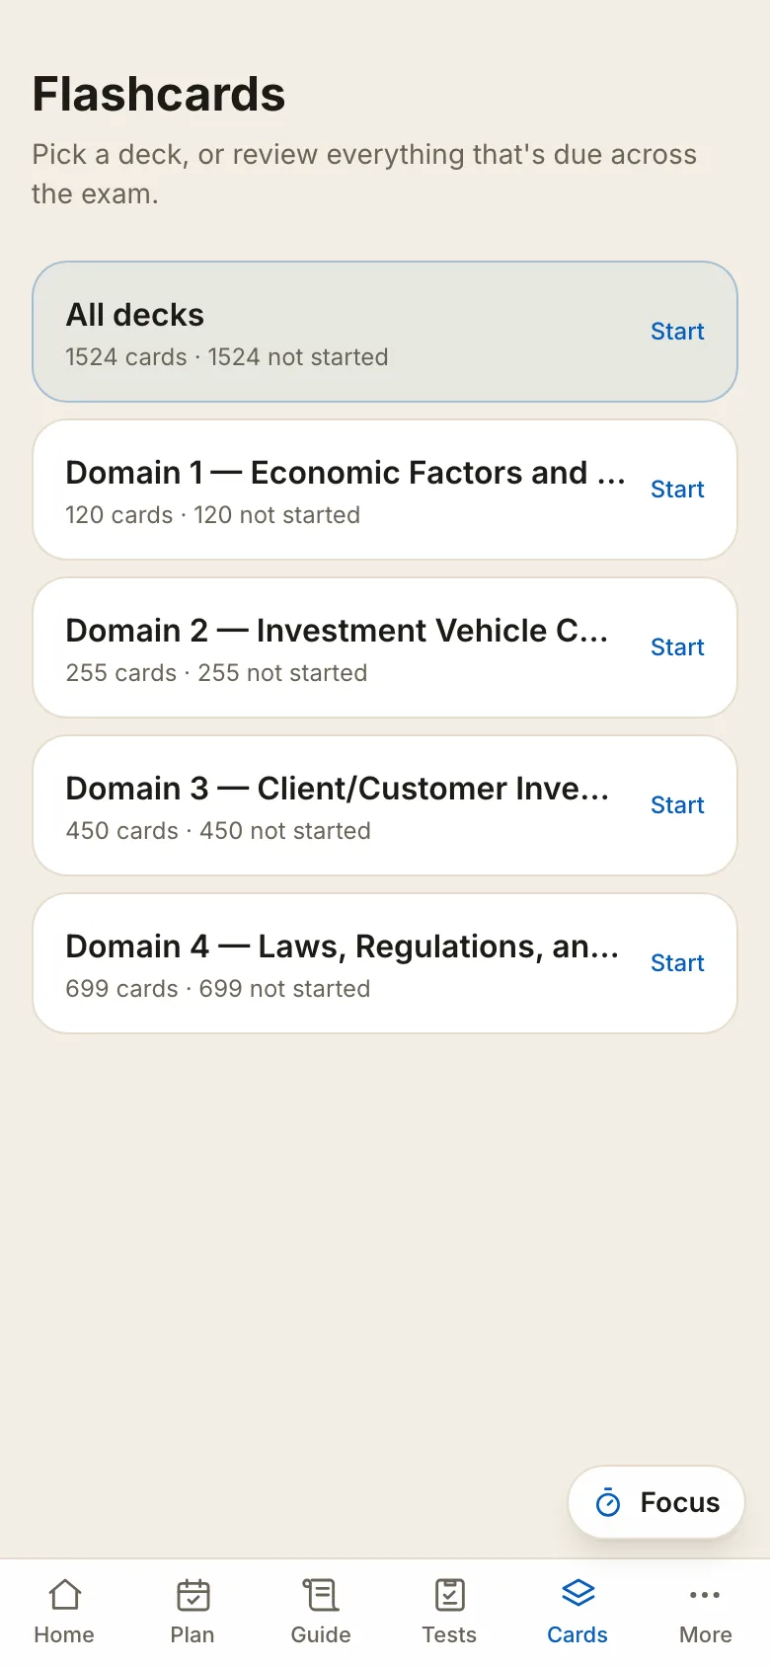
Task: Start Domain 1 Economic Factors deck
Action: click(x=677, y=490)
